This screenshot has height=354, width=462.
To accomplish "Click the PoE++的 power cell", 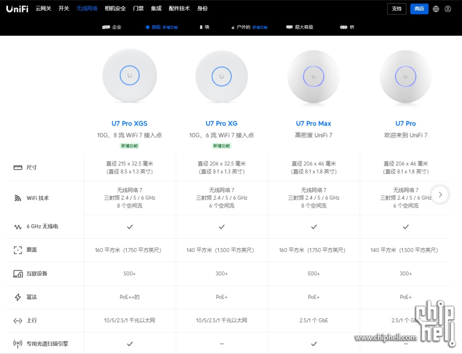I will pyautogui.click(x=130, y=297).
